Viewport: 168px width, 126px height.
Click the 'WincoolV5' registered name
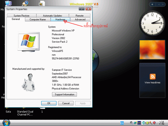coord(57,51)
